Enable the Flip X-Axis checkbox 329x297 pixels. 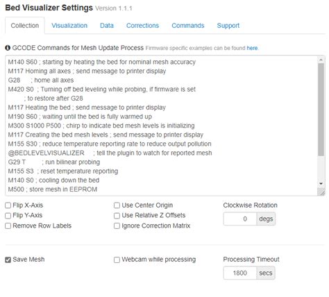(8, 205)
